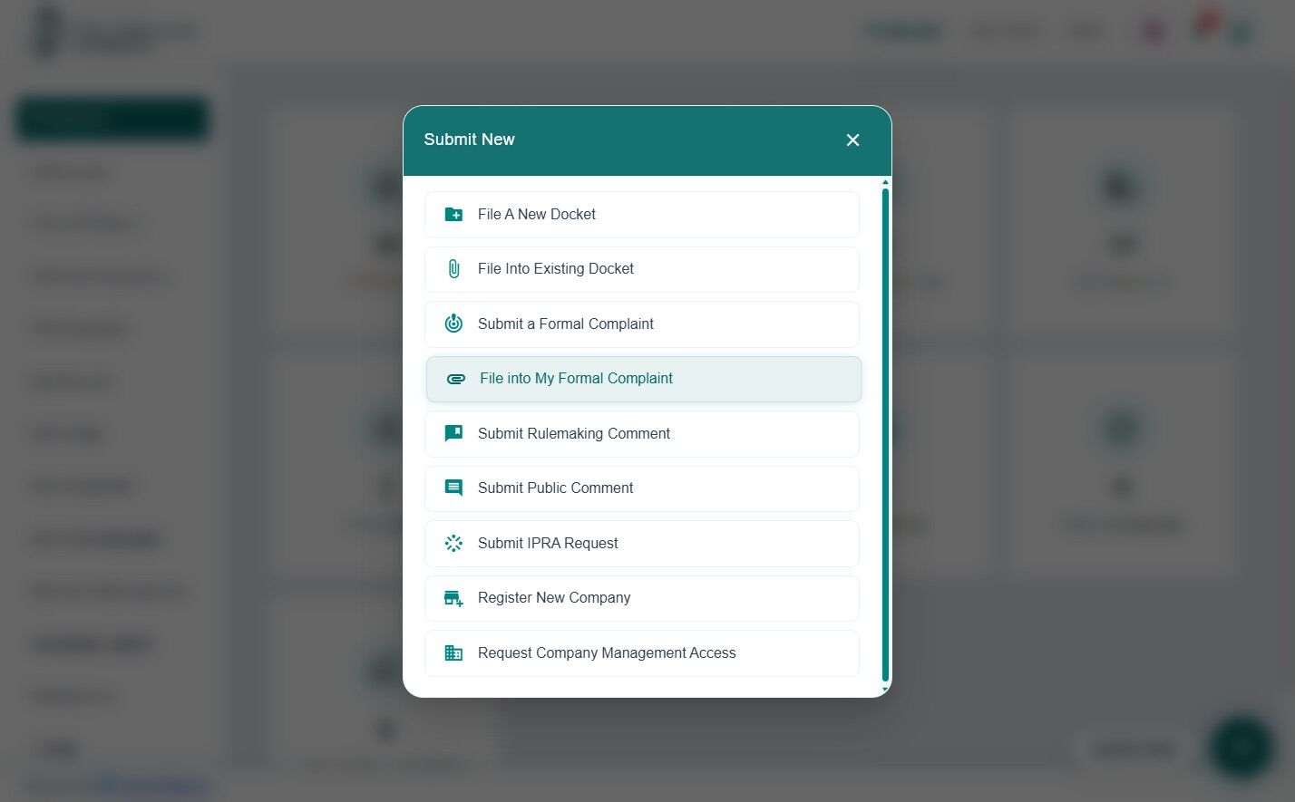Click the target icon for Submit a Formal Complaint
1295x802 pixels.
(x=453, y=324)
